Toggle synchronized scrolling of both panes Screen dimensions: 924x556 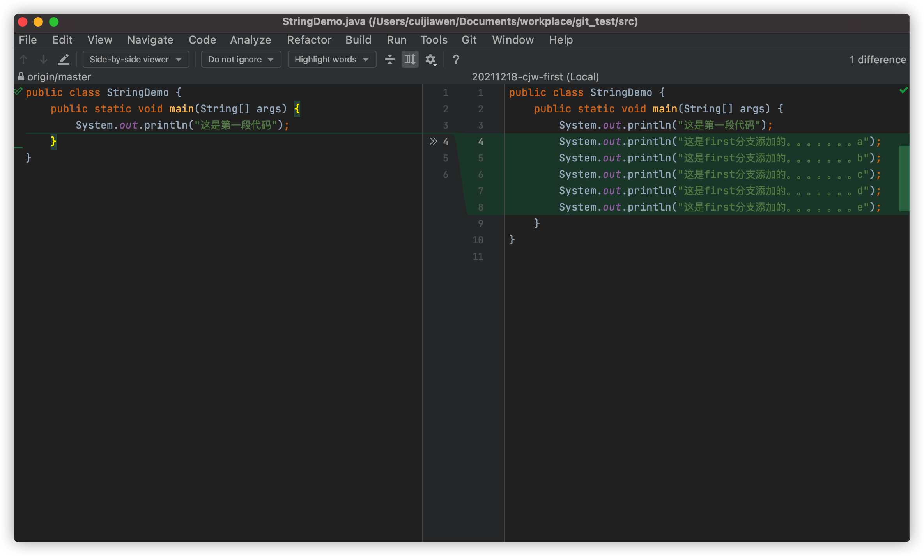pos(409,59)
